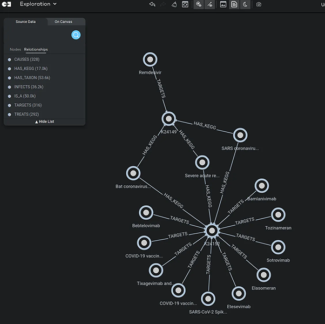Select the K24149 node
325x324 pixels.
[169, 119]
